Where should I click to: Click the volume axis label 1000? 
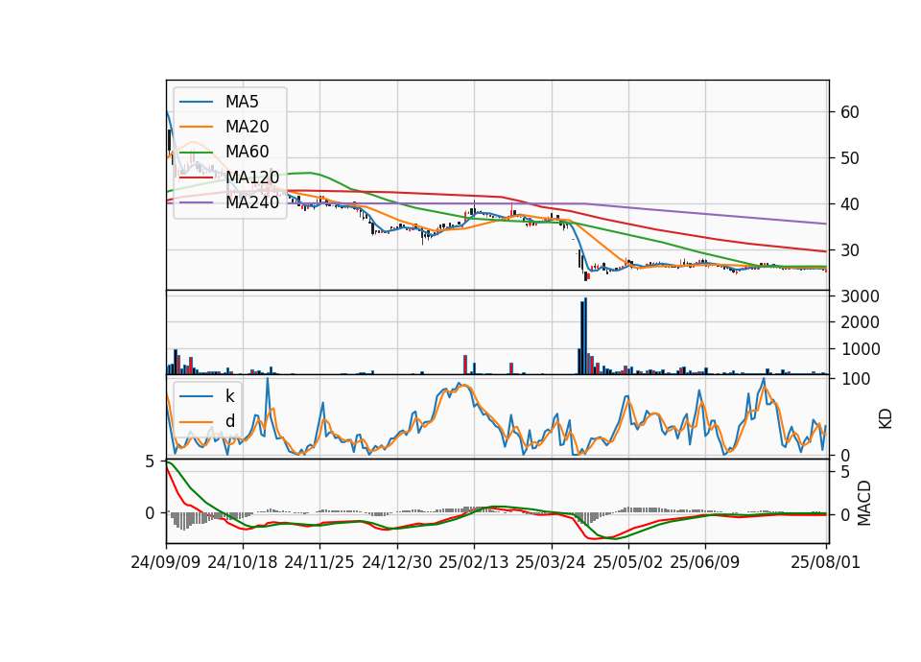(x=860, y=349)
